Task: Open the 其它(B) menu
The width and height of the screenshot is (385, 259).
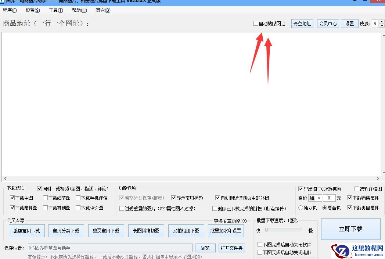Action: pyautogui.click(x=103, y=10)
